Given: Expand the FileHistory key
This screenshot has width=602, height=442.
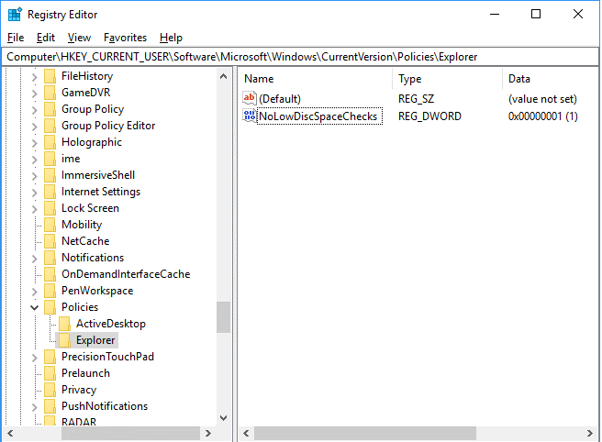Looking at the screenshot, I should pos(35,77).
